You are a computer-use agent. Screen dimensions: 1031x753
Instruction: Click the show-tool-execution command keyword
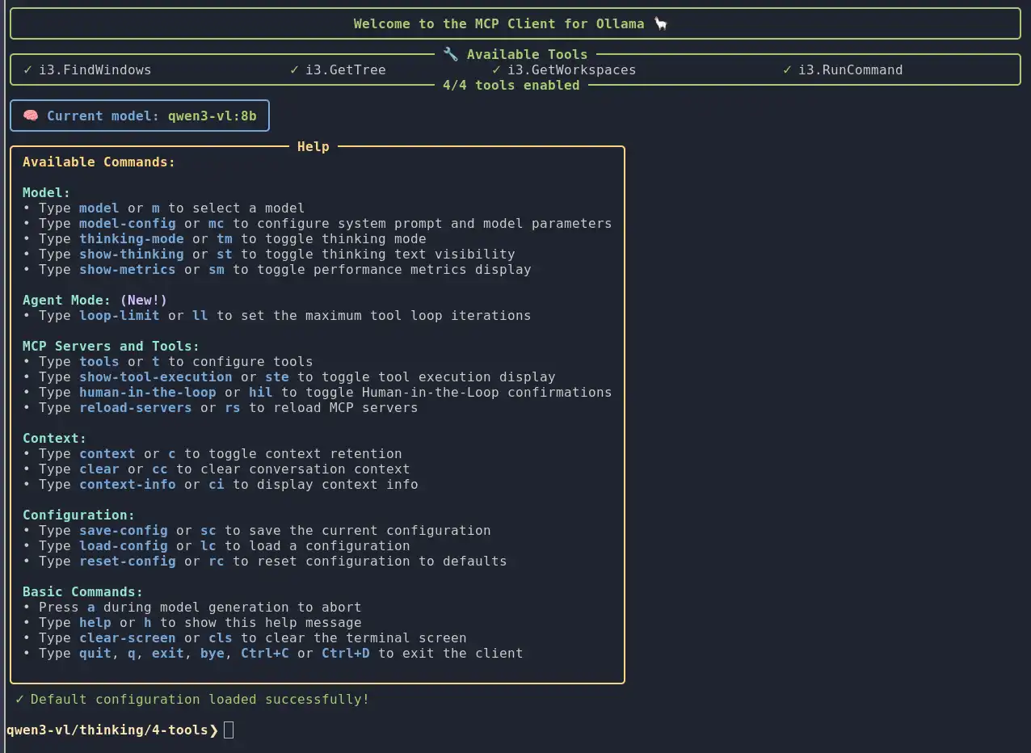[155, 376]
